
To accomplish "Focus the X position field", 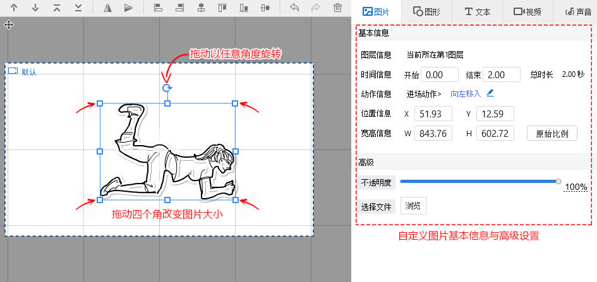I will (433, 114).
